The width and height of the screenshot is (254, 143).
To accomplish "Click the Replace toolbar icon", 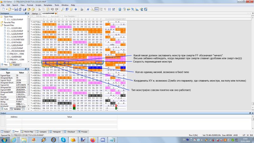I will [x=67, y=9].
